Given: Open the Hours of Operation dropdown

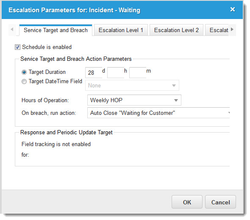Looking at the screenshot, I should coord(134,100).
